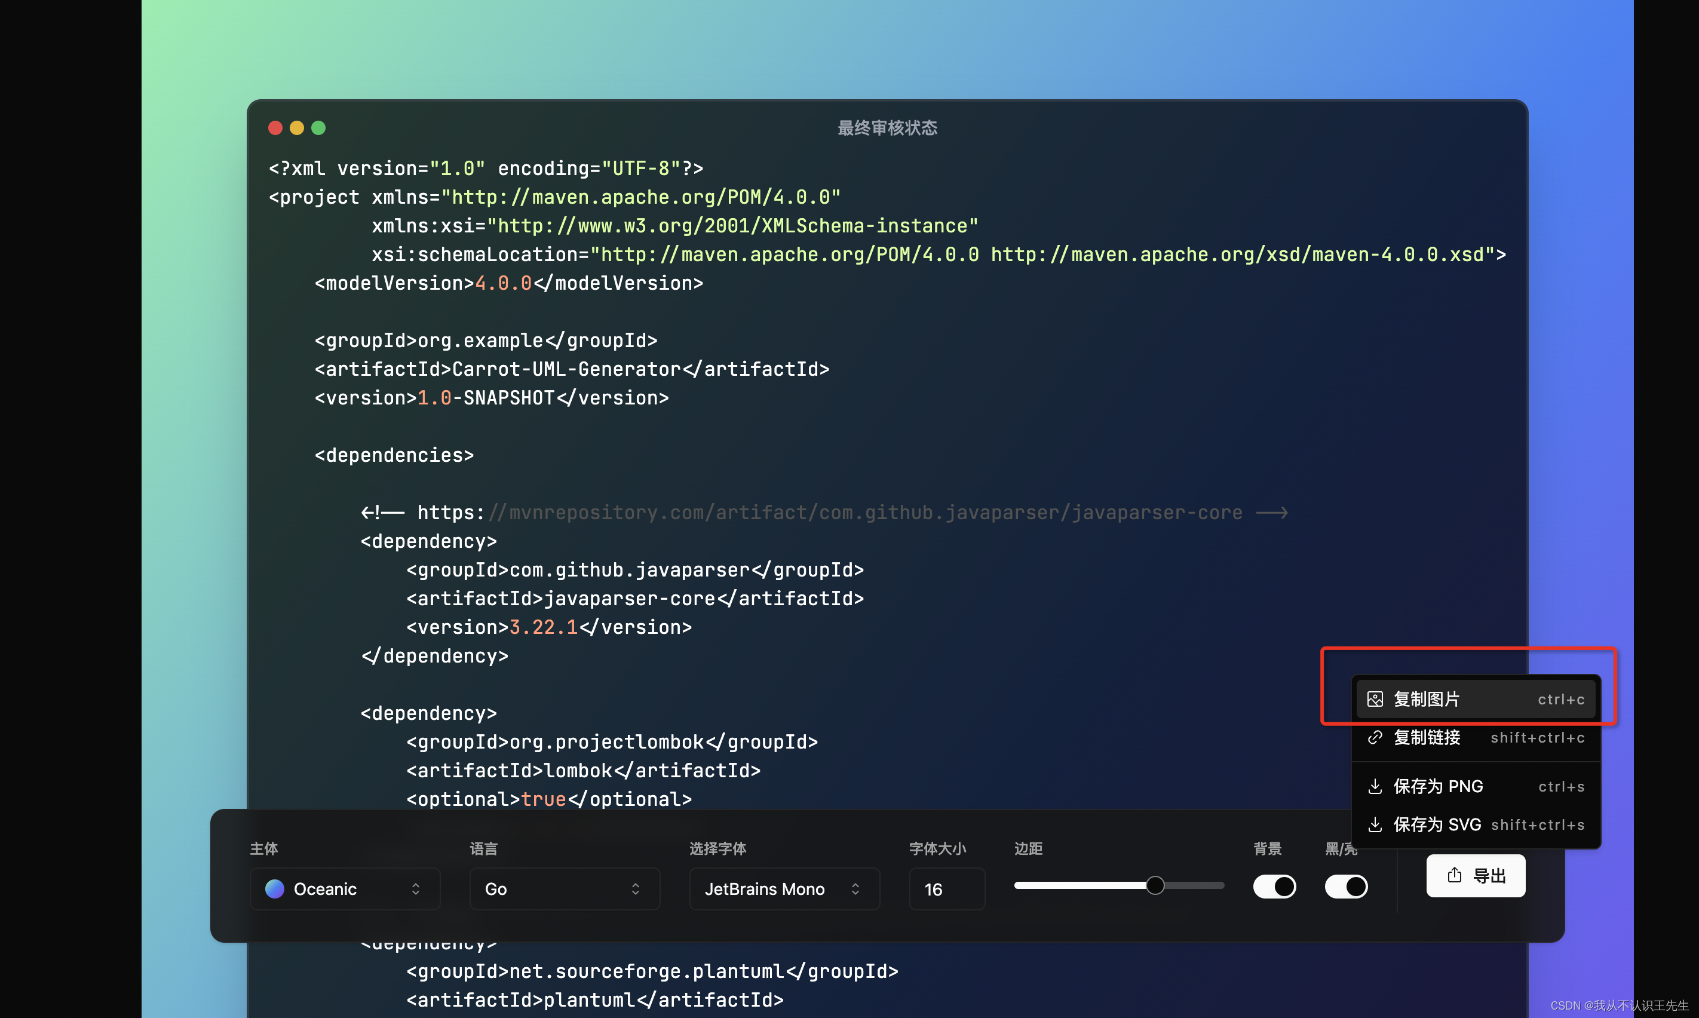This screenshot has height=1018, width=1699.
Task: Click the 边距 padding slider handle
Action: (x=1155, y=885)
